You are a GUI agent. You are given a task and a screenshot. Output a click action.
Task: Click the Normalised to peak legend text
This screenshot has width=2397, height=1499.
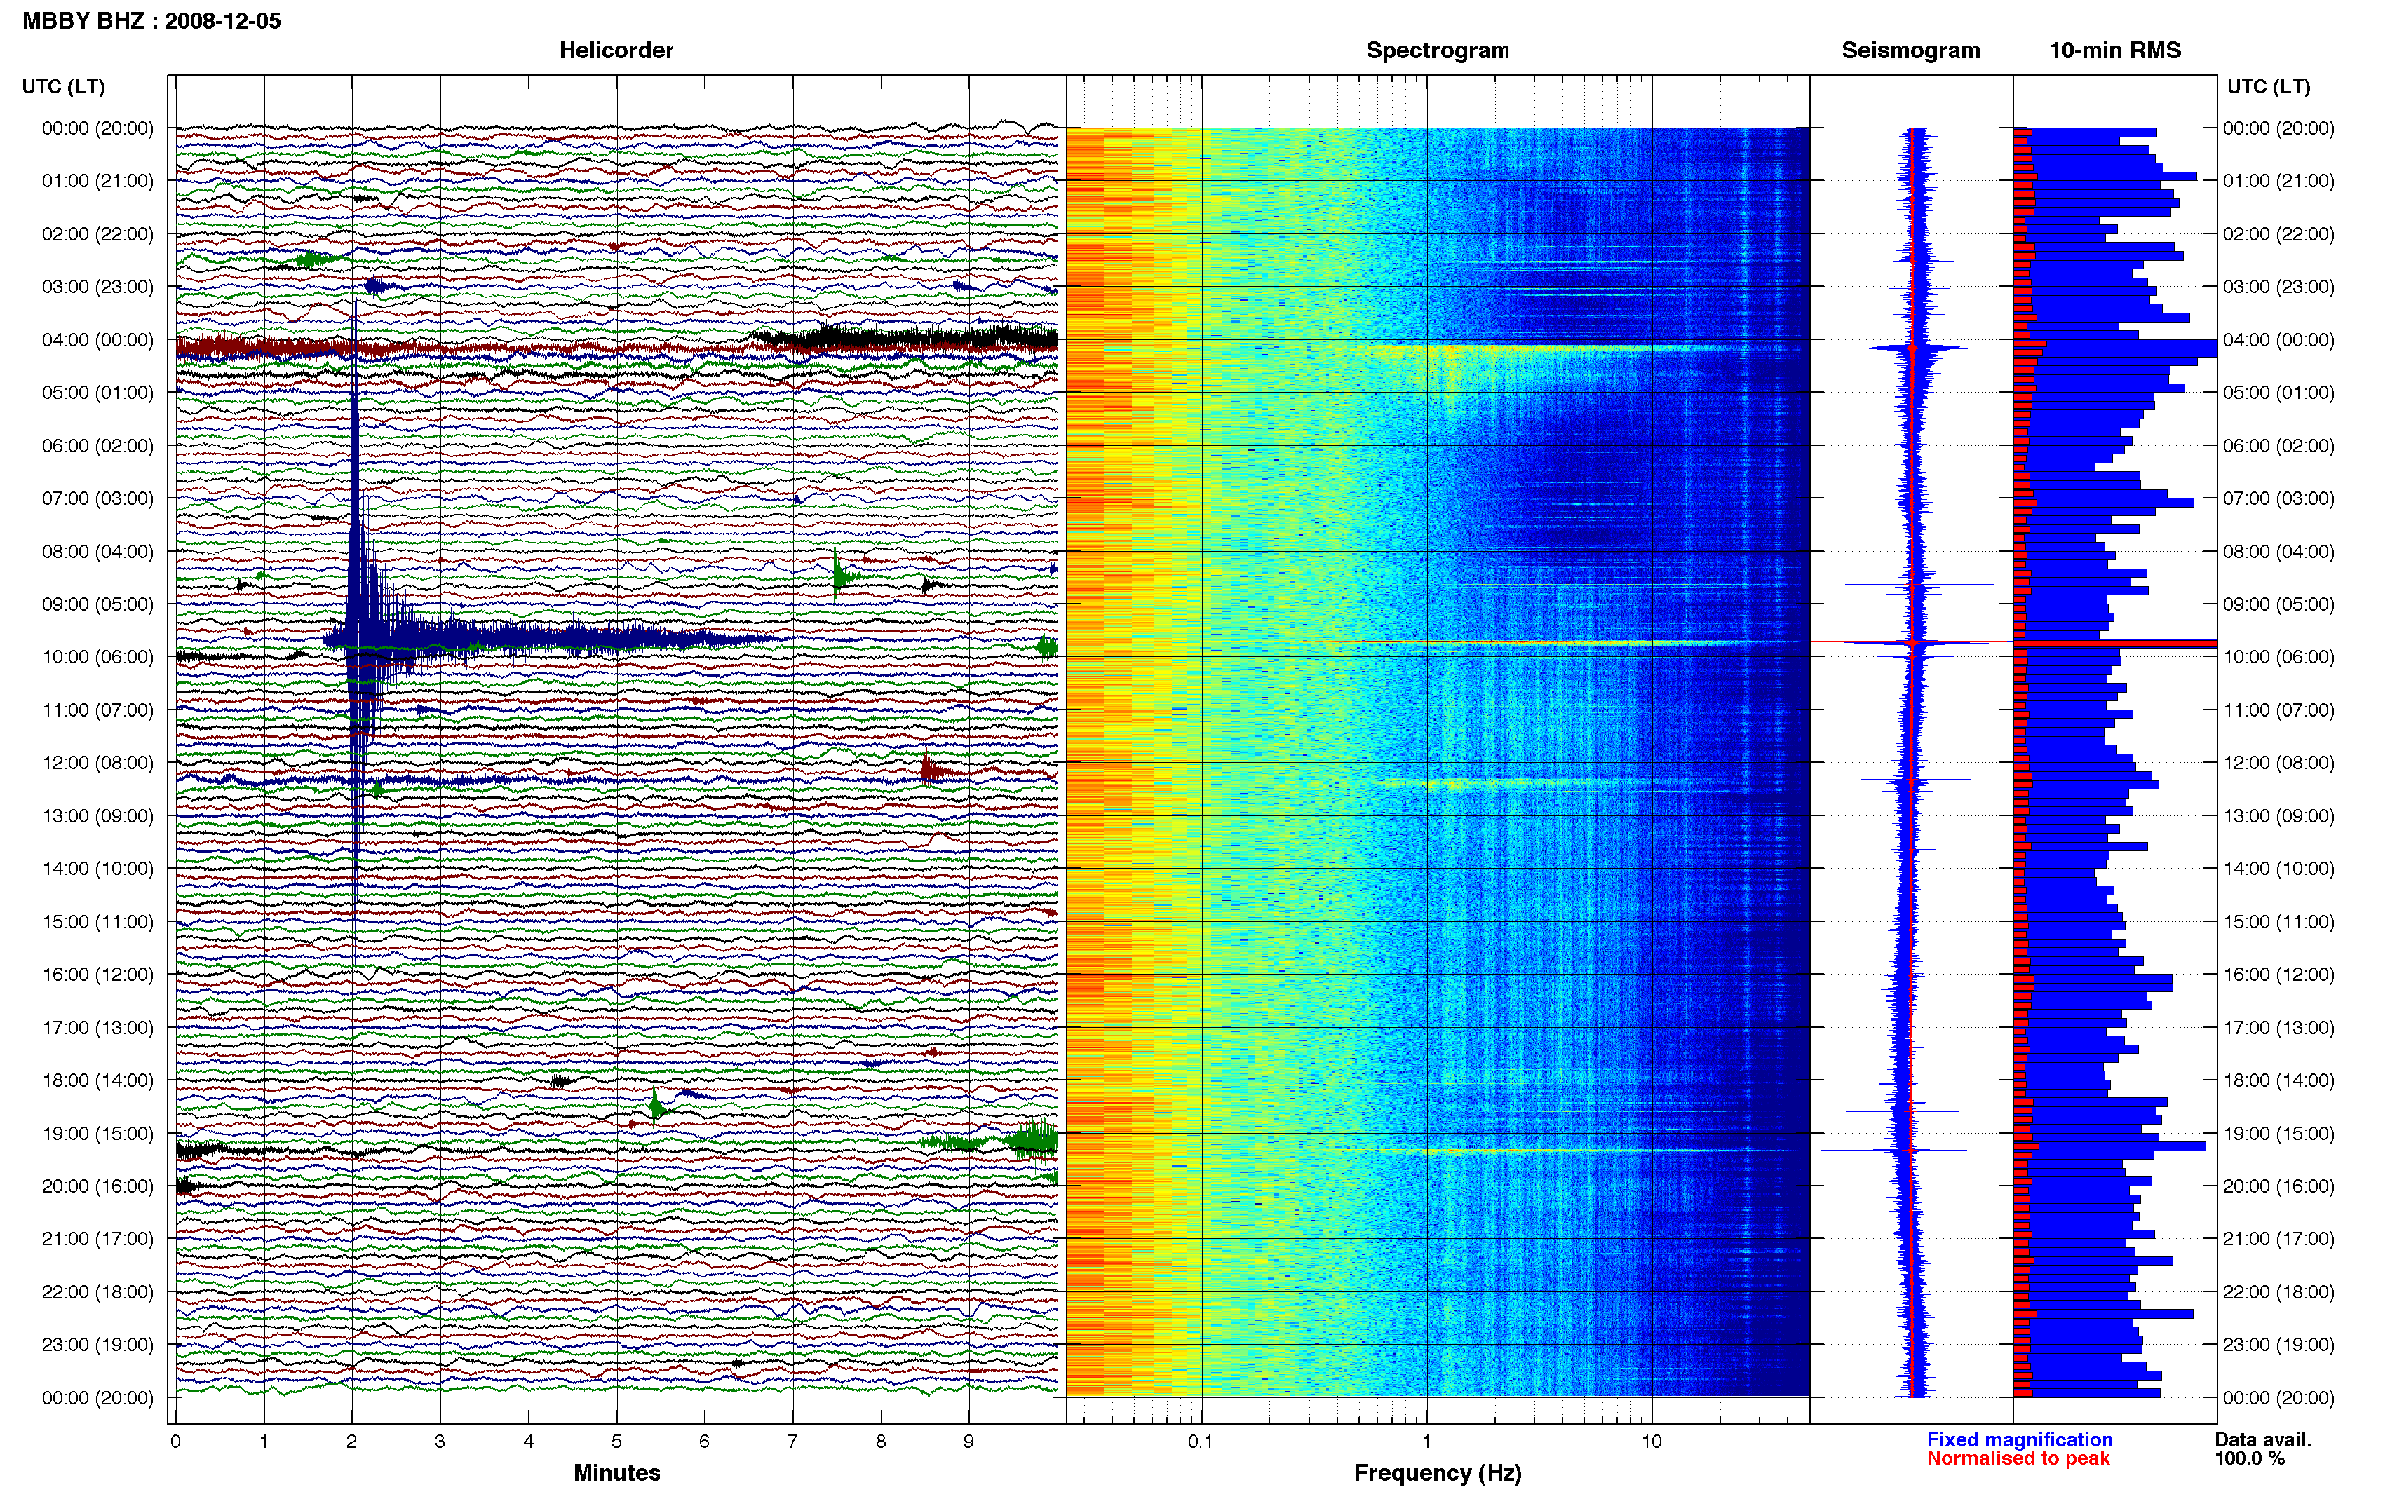(2018, 1458)
